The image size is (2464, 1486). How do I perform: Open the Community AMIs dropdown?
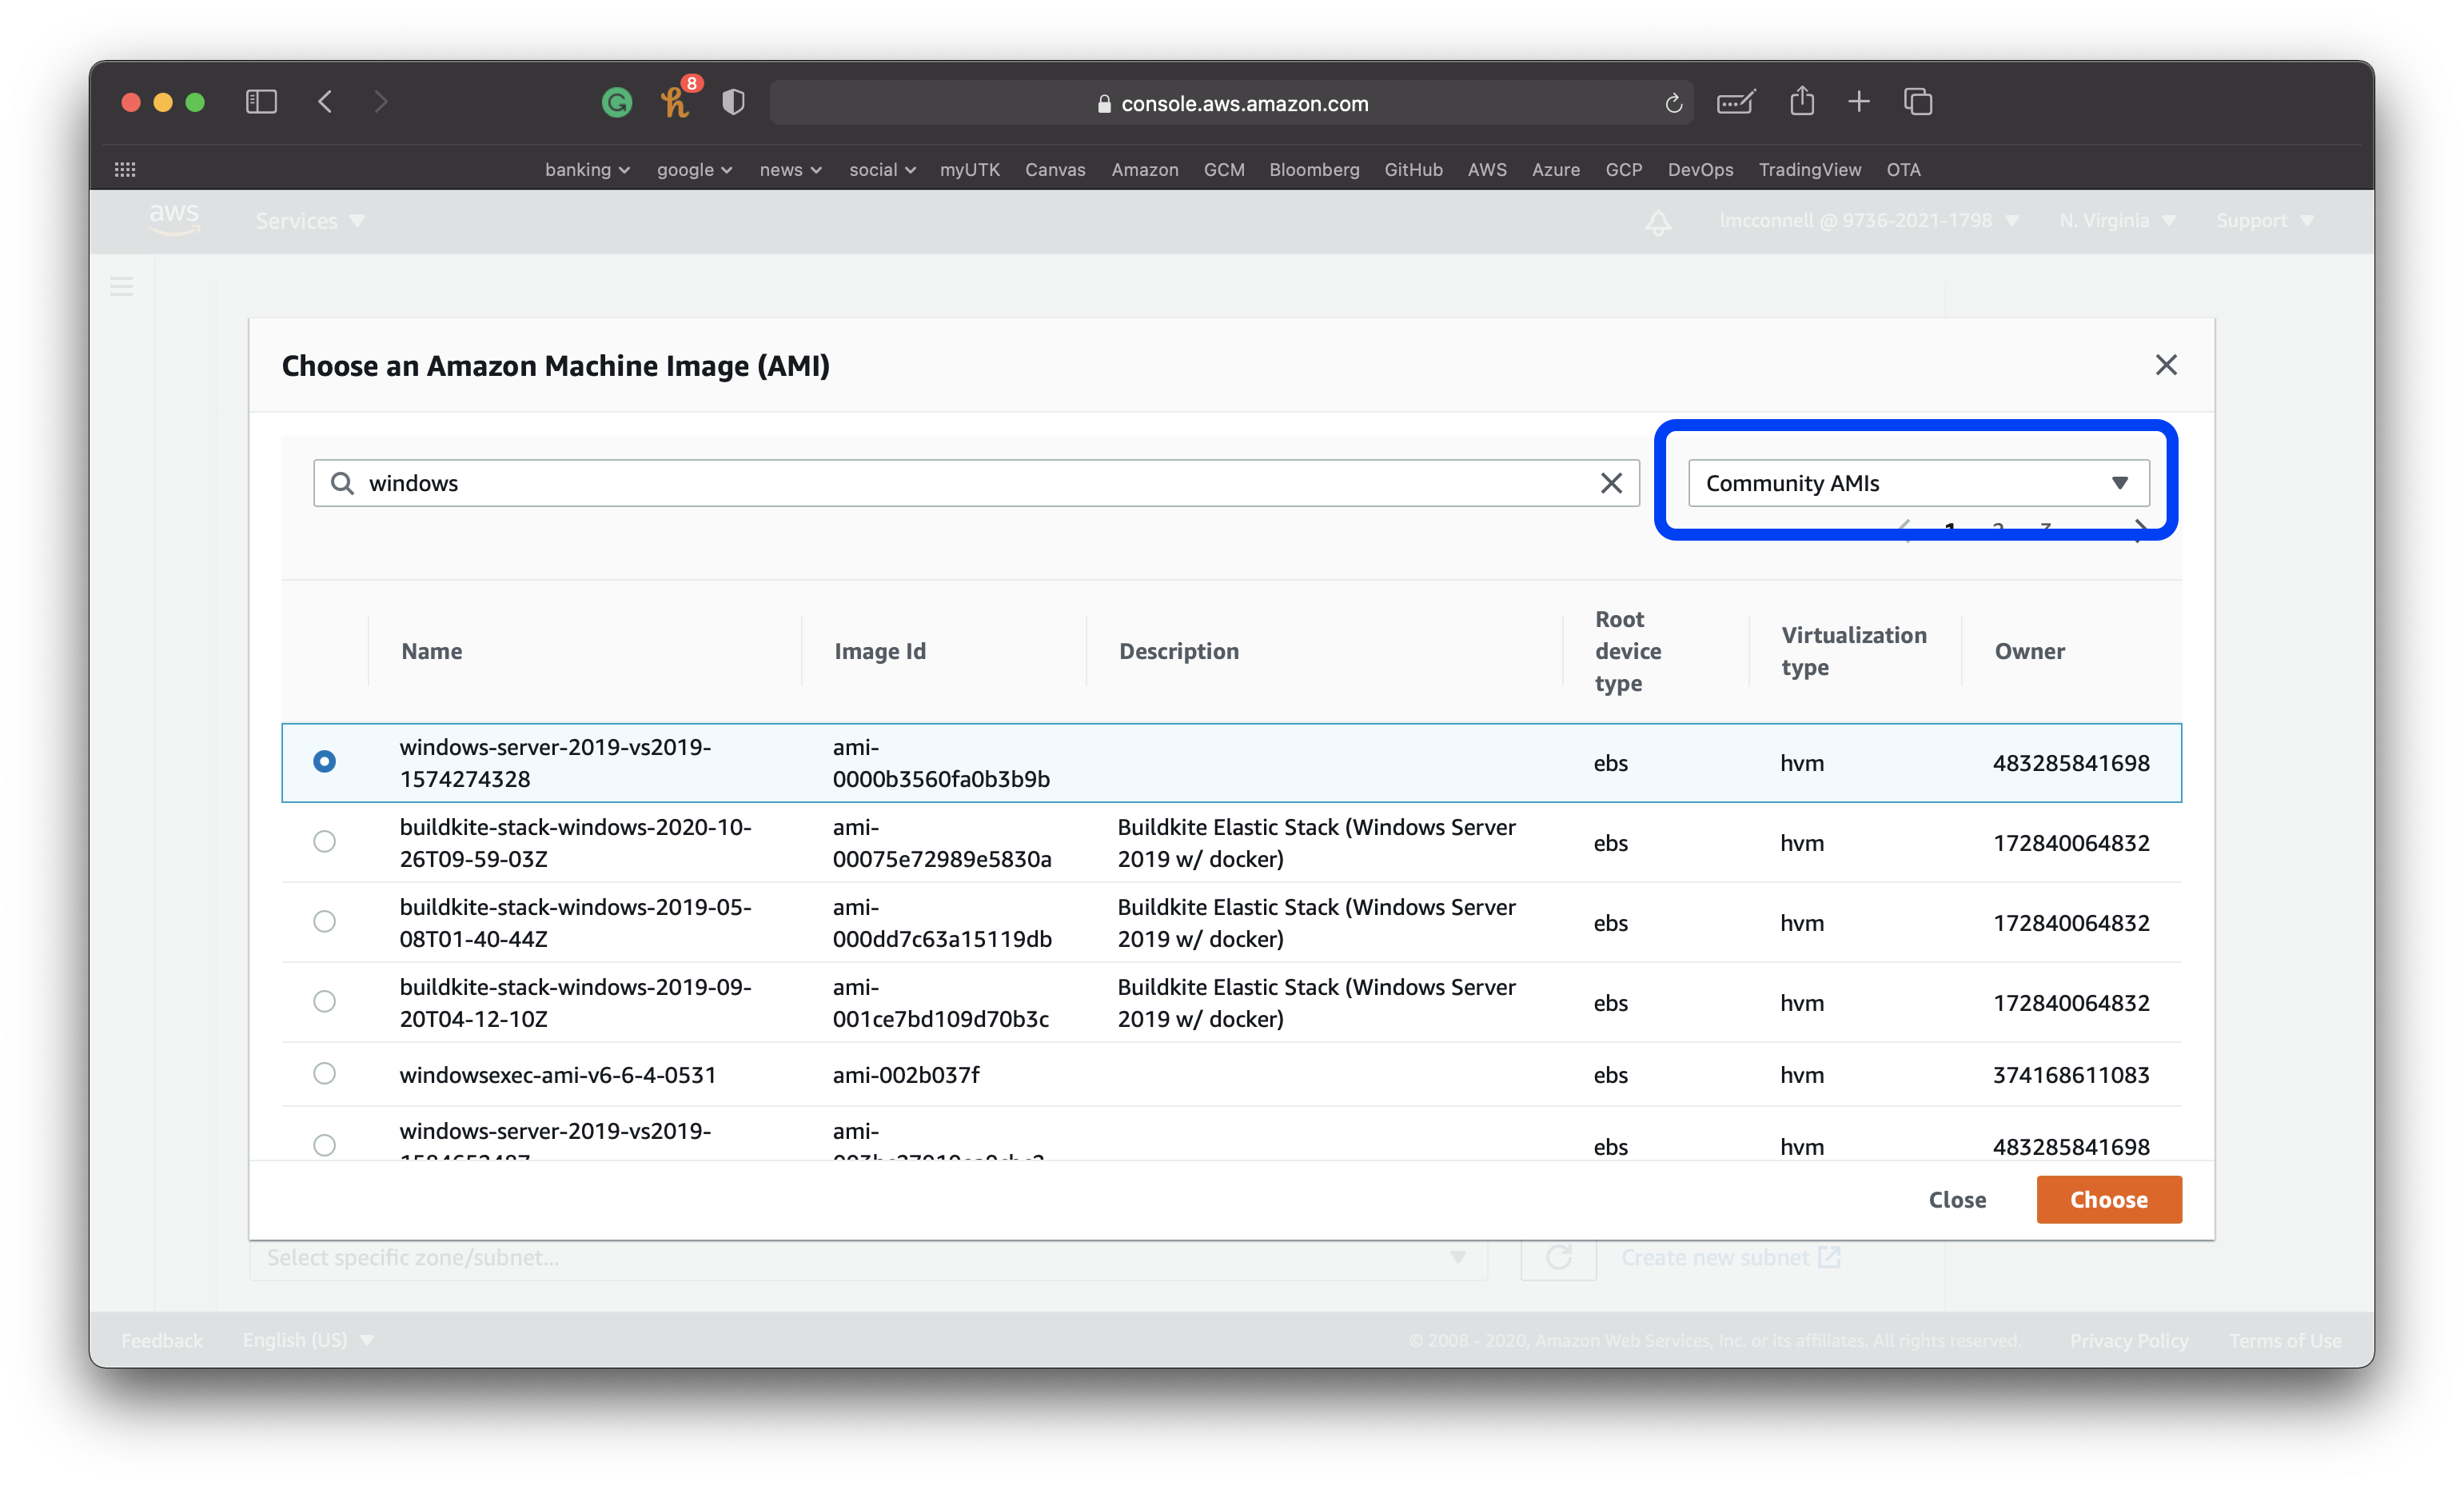[1918, 483]
